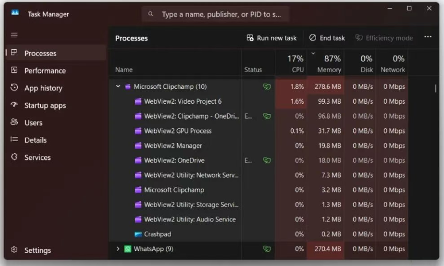This screenshot has width=444, height=266.
Task: Click efficiency leaf on Clipchamp - OneDri... row
Action: coord(267,116)
